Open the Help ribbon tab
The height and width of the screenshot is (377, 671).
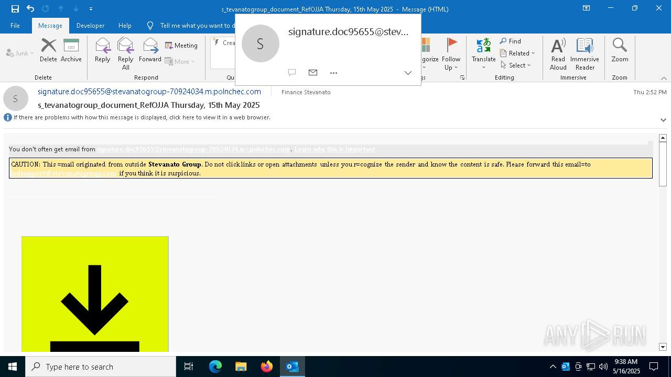pos(125,25)
